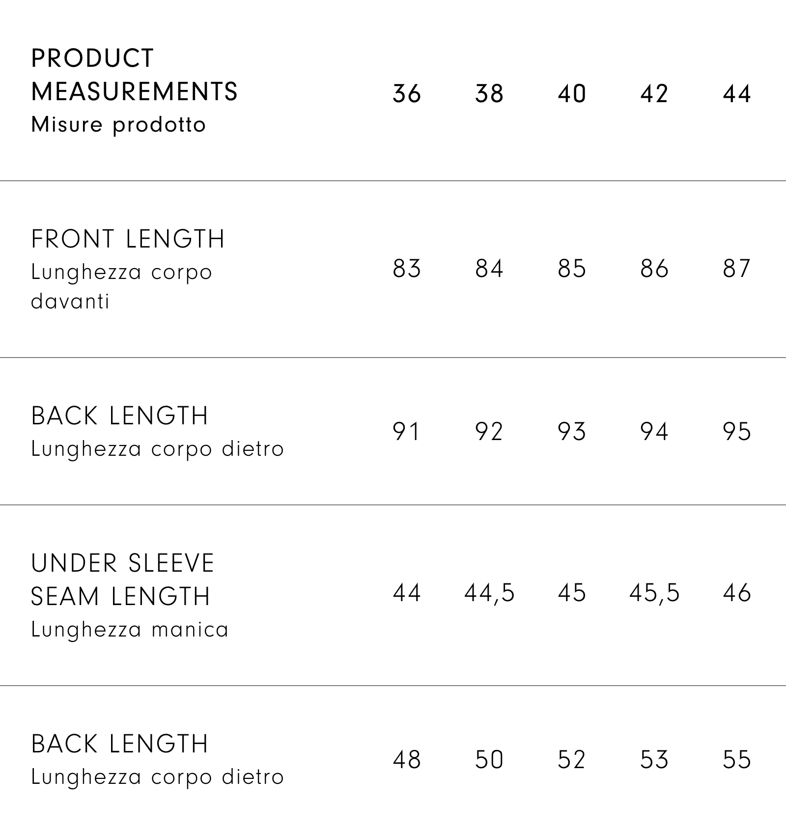Click sleeve length value 45,5
This screenshot has width=786, height=831.
point(654,593)
